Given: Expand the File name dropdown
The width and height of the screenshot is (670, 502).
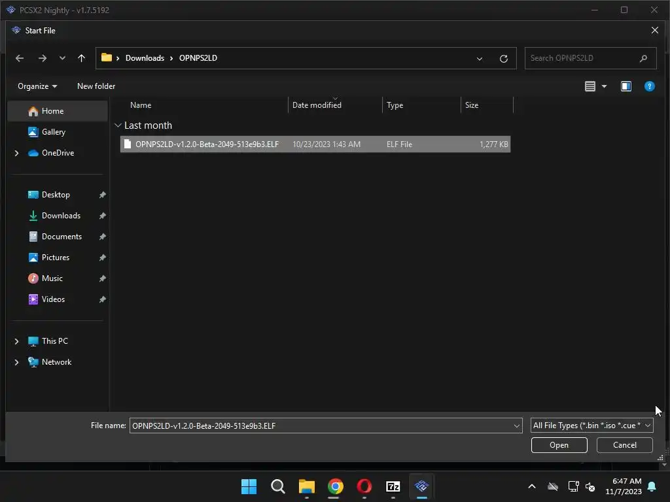Looking at the screenshot, I should pos(517,426).
